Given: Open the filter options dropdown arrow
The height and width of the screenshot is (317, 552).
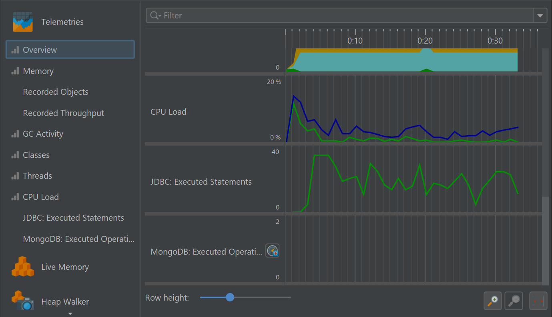Looking at the screenshot, I should pos(540,16).
